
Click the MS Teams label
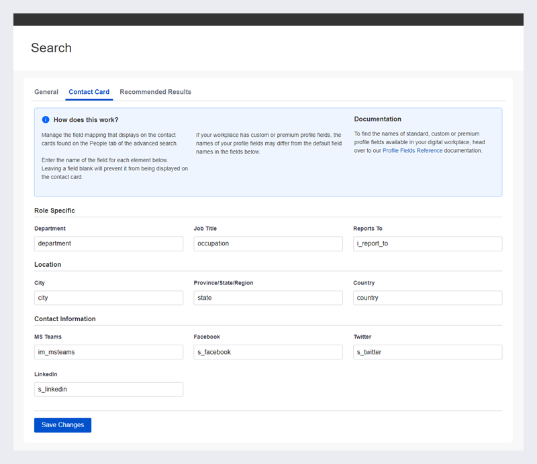click(48, 337)
